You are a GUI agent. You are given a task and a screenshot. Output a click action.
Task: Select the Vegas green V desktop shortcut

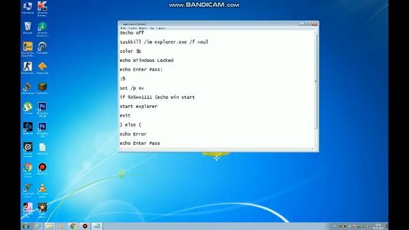coord(27,190)
